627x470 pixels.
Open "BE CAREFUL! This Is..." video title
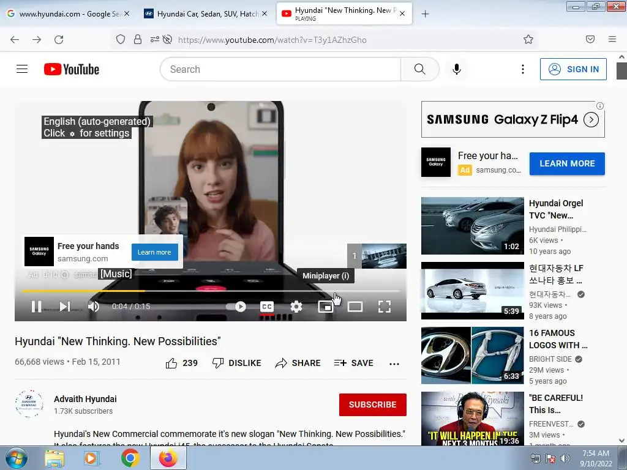(x=556, y=404)
